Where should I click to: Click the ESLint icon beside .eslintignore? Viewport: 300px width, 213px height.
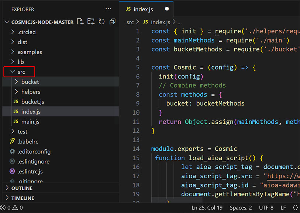tap(12, 161)
